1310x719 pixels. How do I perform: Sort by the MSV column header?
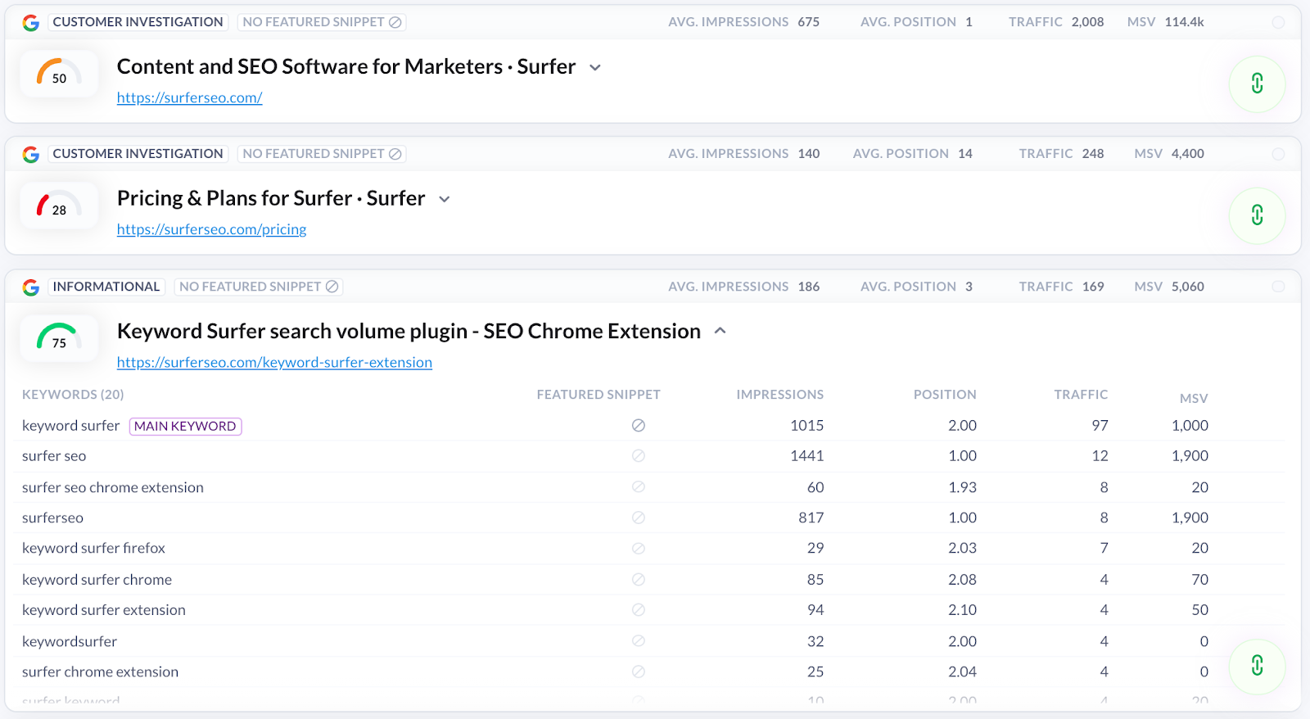[1194, 398]
